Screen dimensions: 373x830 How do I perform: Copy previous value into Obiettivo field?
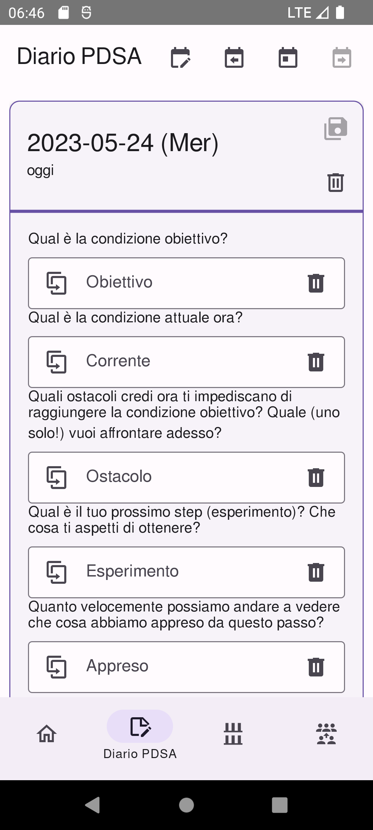(x=57, y=283)
